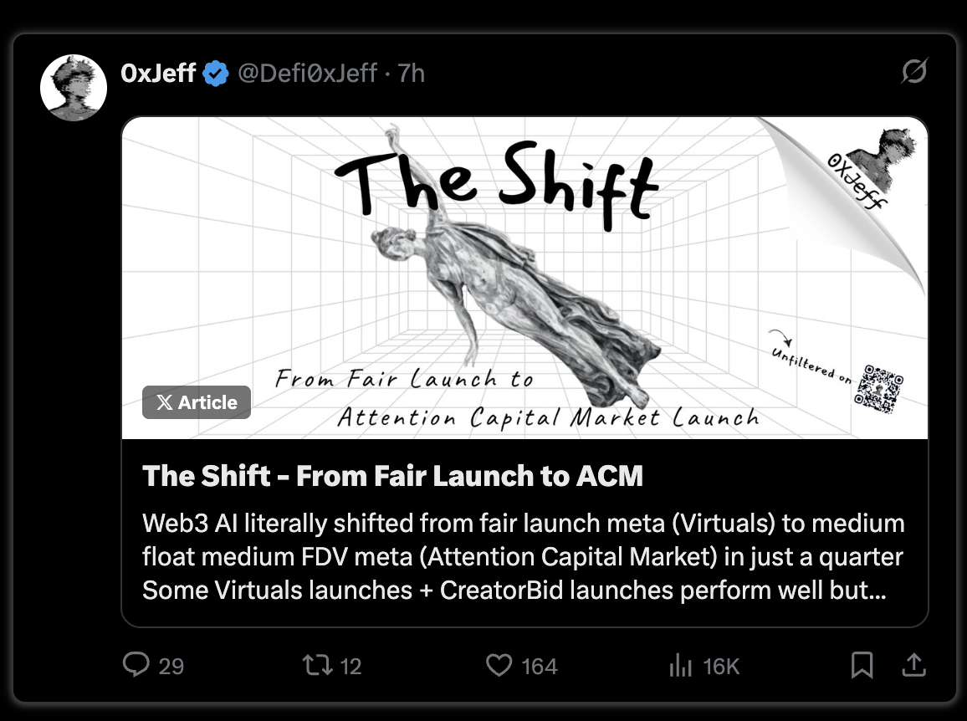Screen dimensions: 967x721
Task: Click the article preview description text
Action: 524,556
